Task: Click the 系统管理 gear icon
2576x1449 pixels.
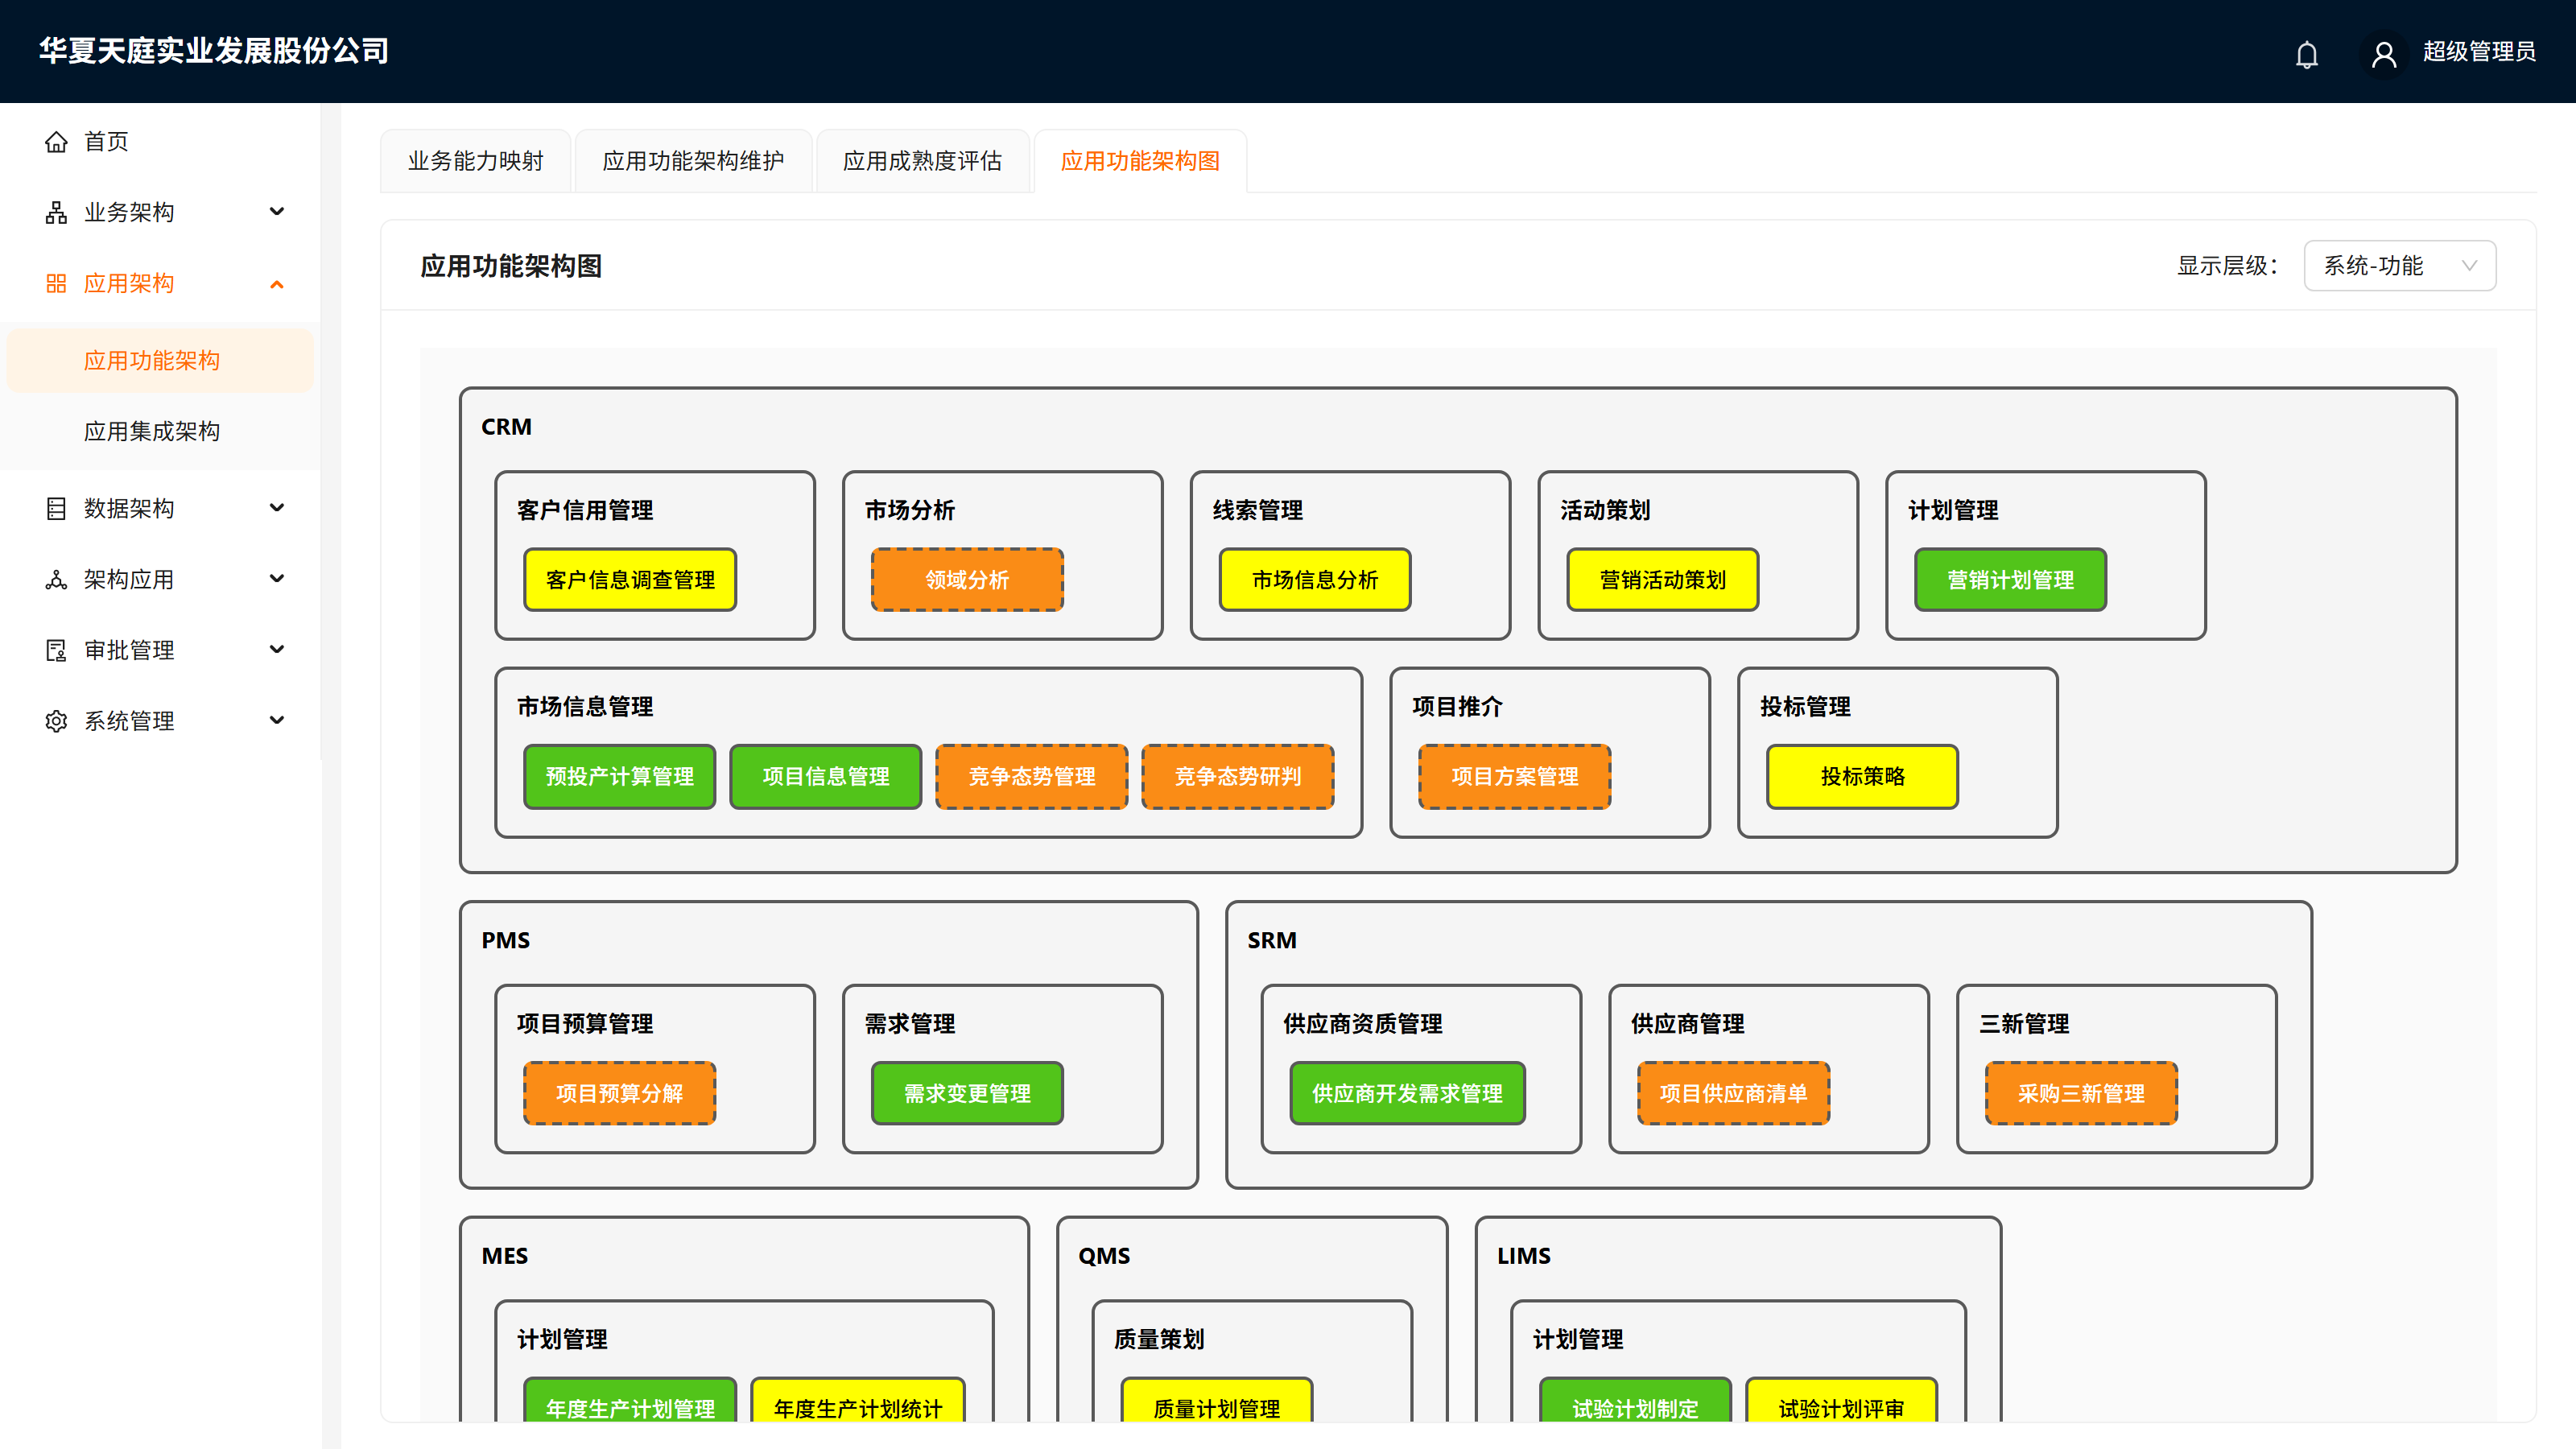Action: [56, 722]
